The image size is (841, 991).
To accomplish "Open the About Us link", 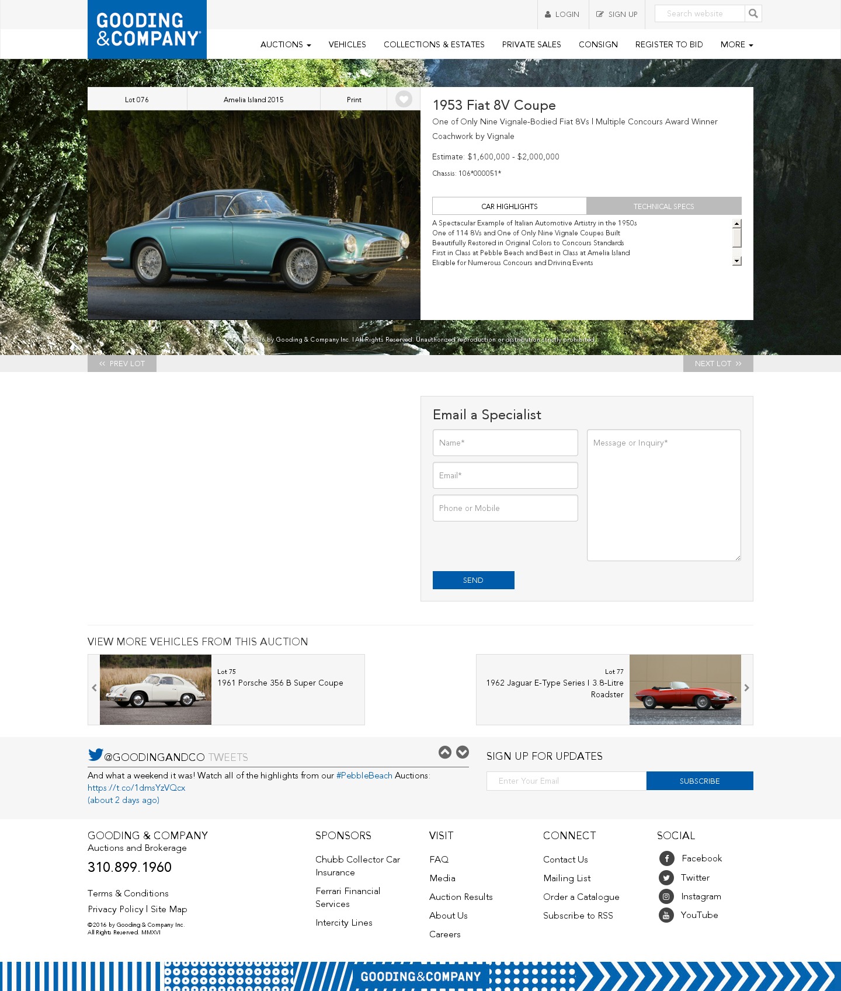I will 449,916.
